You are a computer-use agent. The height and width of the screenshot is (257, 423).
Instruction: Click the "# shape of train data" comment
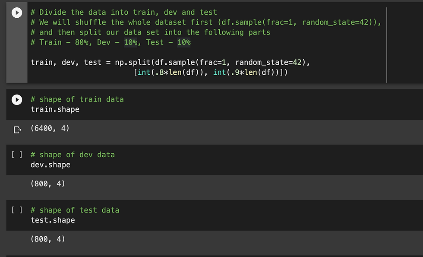click(77, 99)
